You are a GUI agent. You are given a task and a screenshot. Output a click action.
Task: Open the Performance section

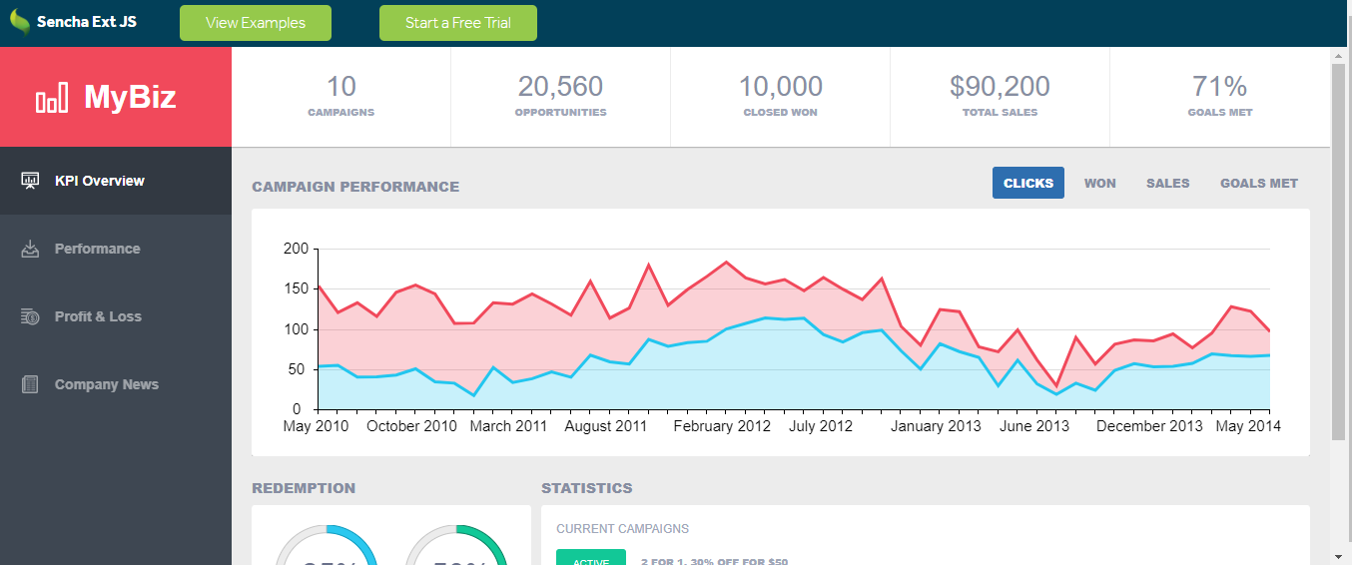click(x=116, y=249)
